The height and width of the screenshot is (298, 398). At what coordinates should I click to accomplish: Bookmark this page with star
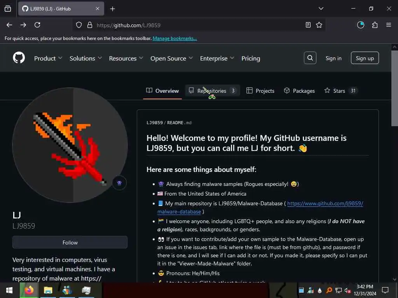coord(319,25)
